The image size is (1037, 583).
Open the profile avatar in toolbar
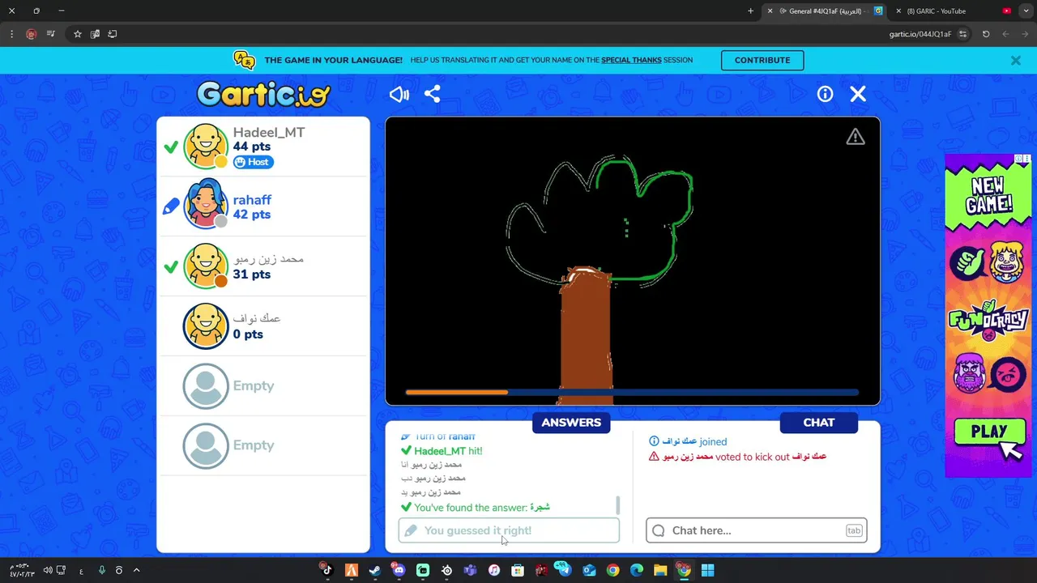tap(31, 34)
